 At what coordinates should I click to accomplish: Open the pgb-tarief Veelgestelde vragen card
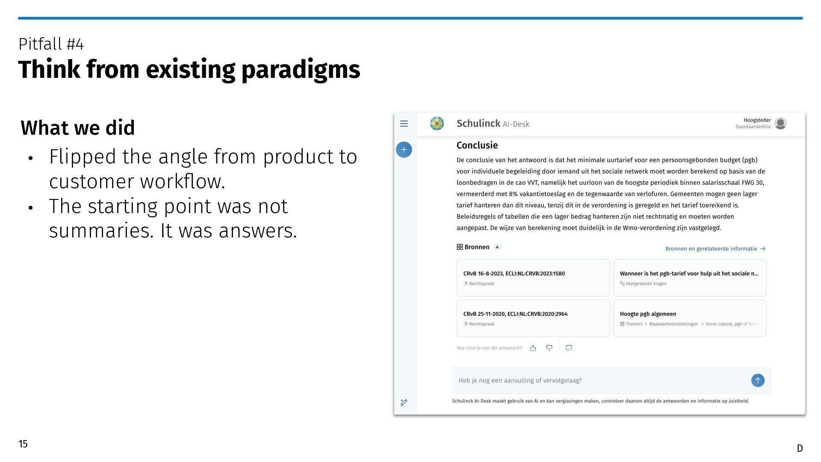tap(689, 278)
